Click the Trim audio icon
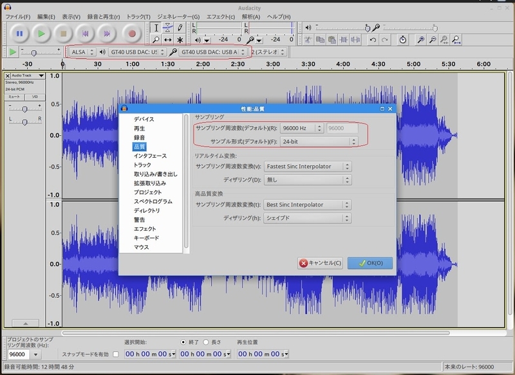The image size is (515, 375). click(x=344, y=40)
